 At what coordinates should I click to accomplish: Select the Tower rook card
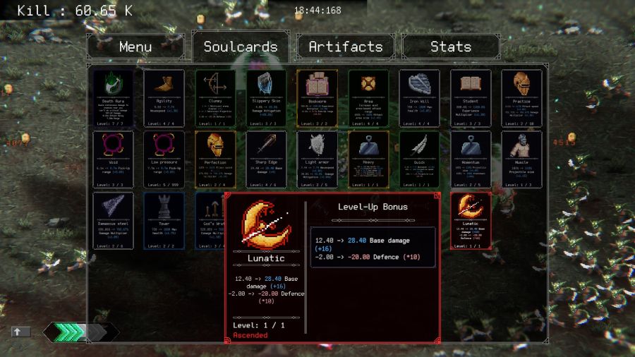[x=164, y=221]
